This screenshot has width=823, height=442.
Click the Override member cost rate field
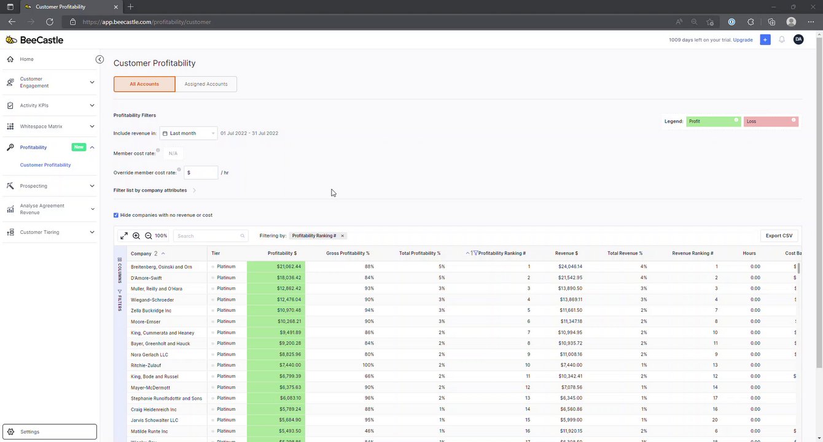tap(201, 173)
